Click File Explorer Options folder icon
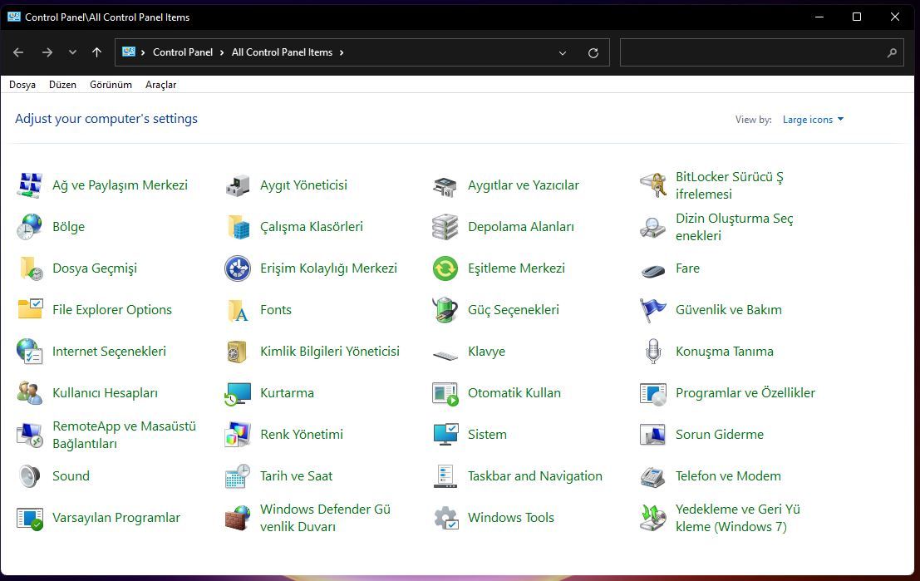 (x=30, y=310)
